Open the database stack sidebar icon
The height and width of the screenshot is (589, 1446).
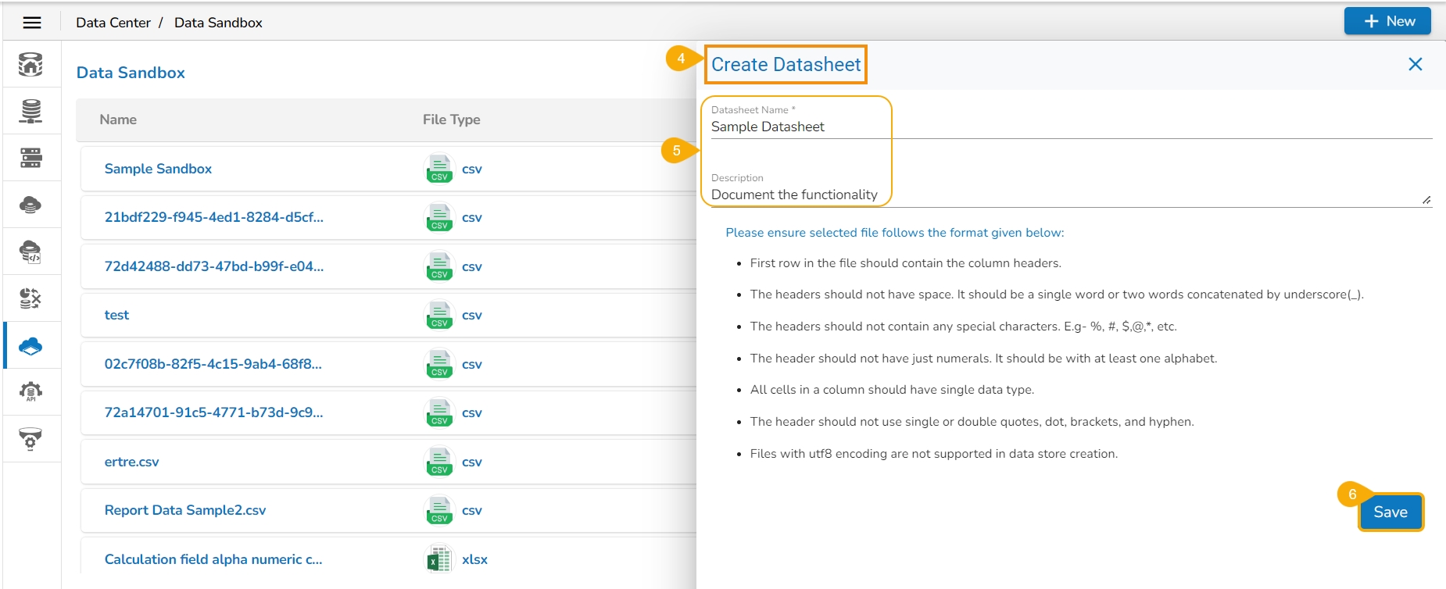pos(30,111)
